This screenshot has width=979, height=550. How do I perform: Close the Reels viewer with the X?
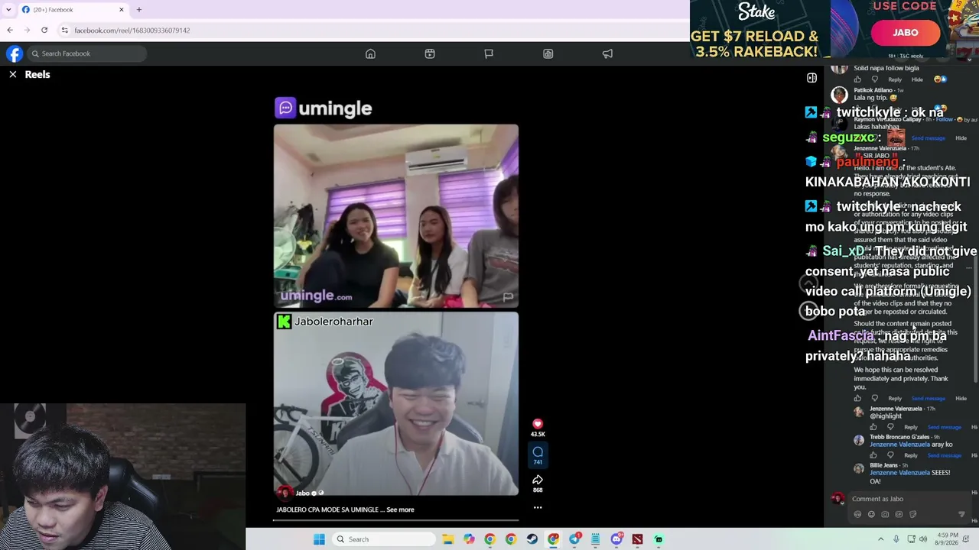[13, 74]
